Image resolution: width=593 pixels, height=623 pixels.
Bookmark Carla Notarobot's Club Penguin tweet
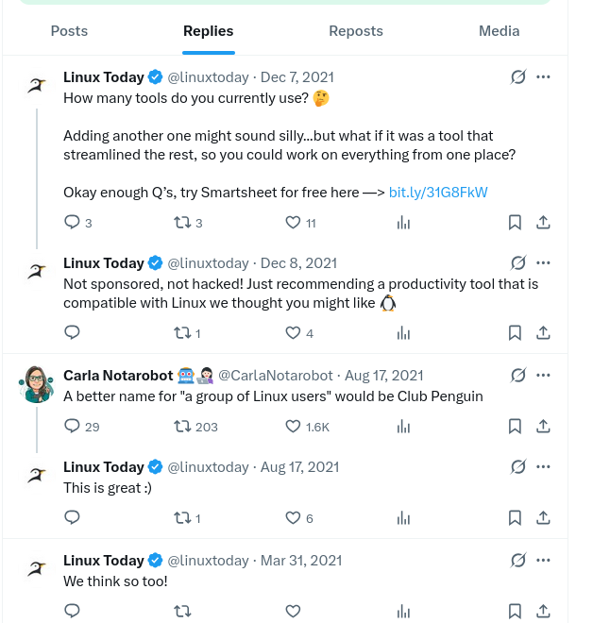coord(515,427)
